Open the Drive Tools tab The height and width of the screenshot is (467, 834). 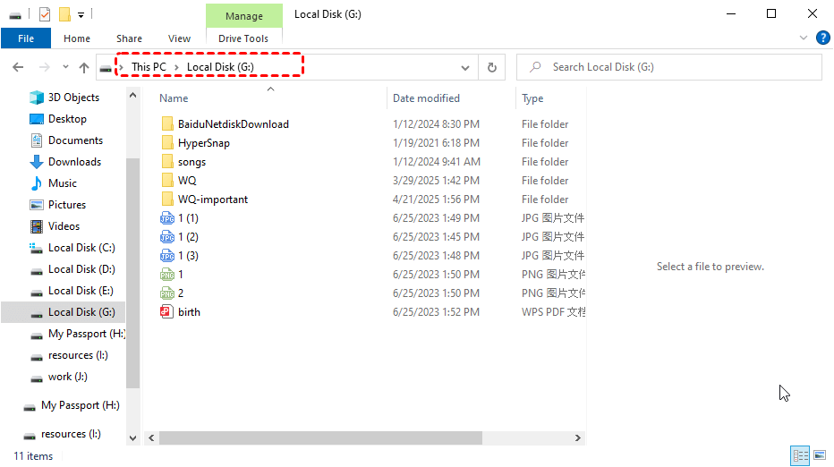[x=243, y=38]
